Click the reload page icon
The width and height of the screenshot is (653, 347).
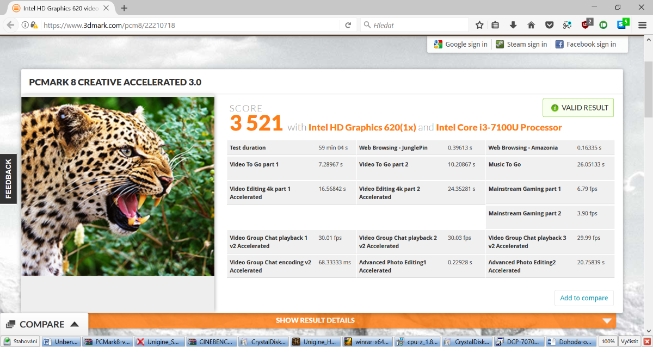coord(348,25)
